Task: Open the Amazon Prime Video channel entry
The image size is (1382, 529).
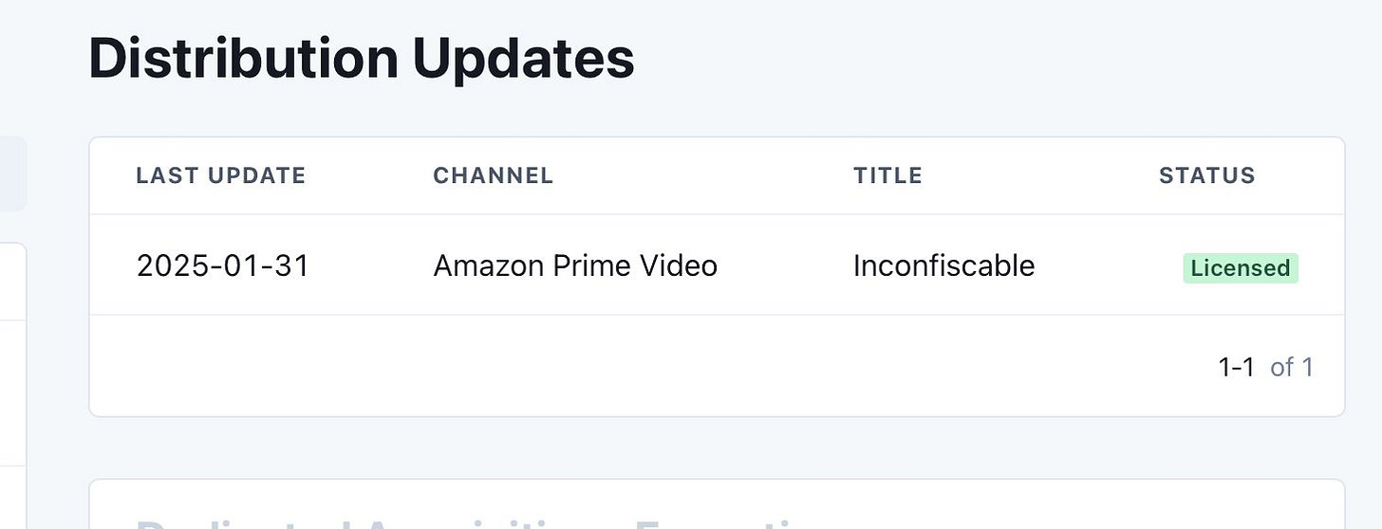Action: [575, 265]
